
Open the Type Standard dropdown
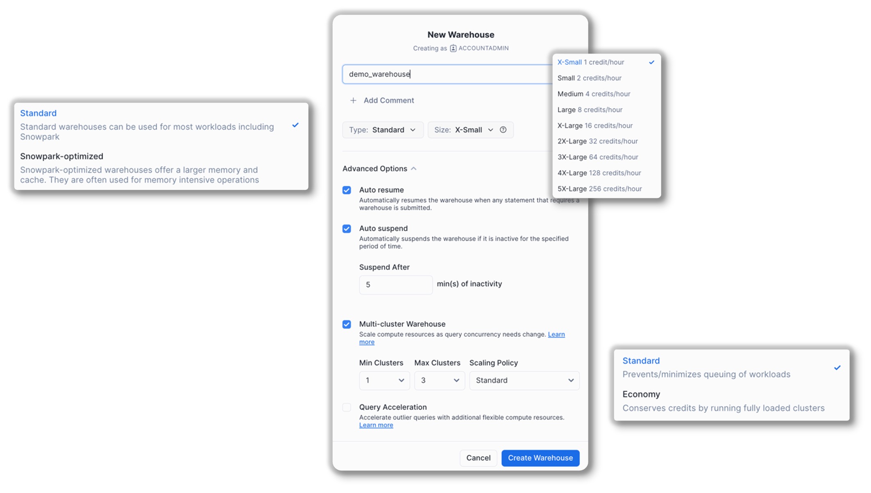[x=383, y=130]
